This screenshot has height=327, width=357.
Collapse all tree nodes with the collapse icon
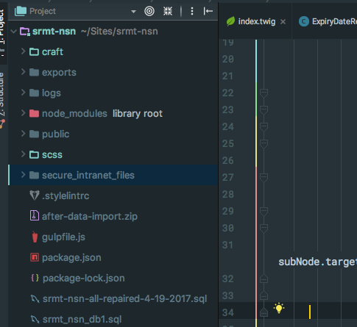[168, 11]
